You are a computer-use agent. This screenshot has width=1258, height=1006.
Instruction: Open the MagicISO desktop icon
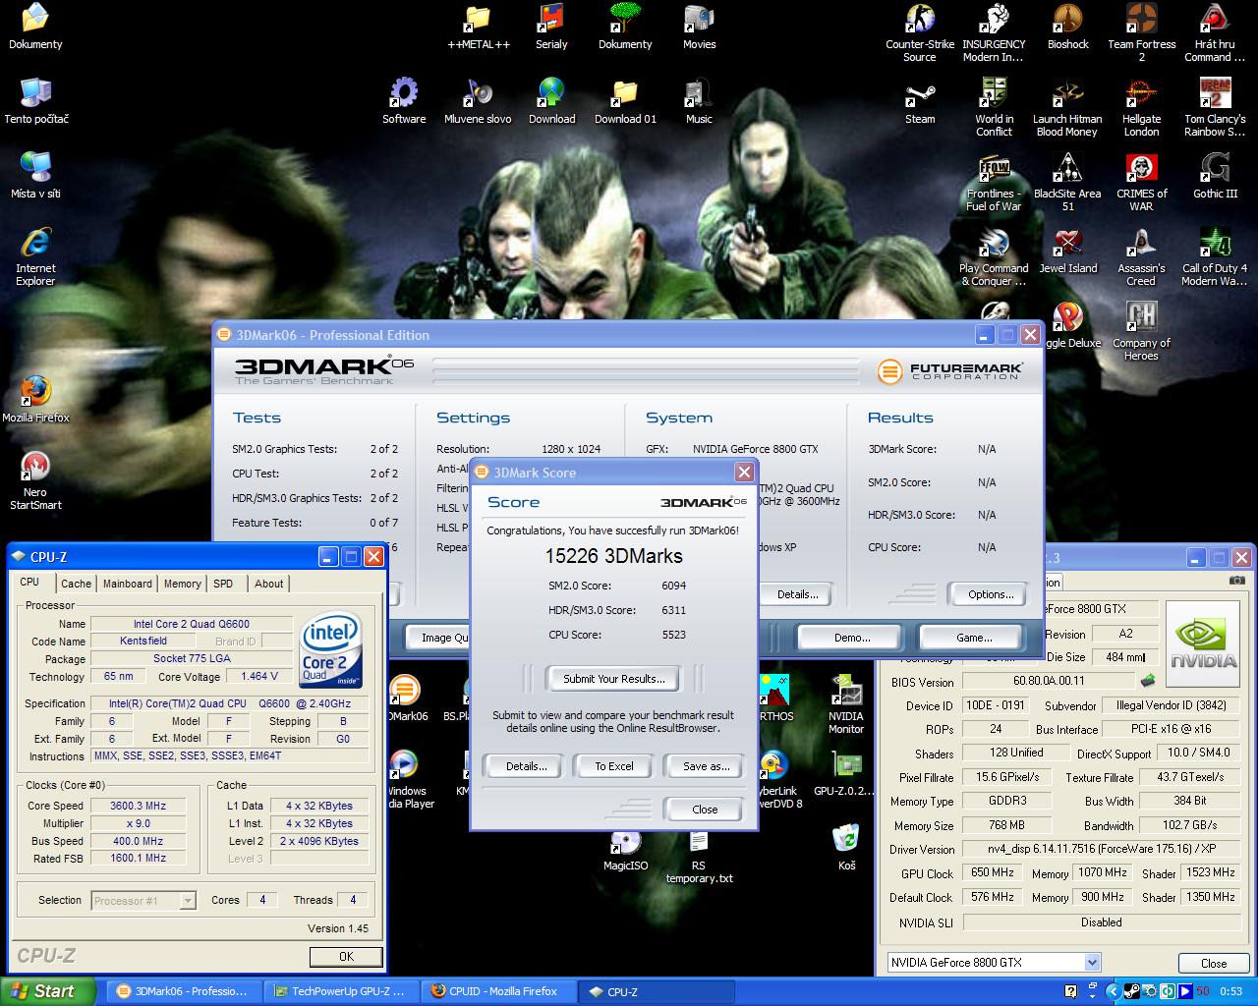point(625,850)
